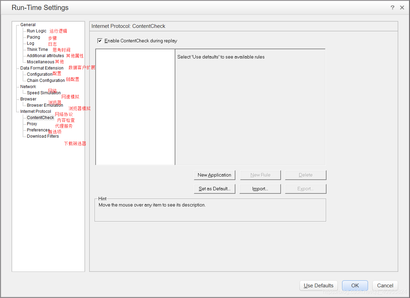Select the Log node in tree

pyautogui.click(x=31, y=43)
